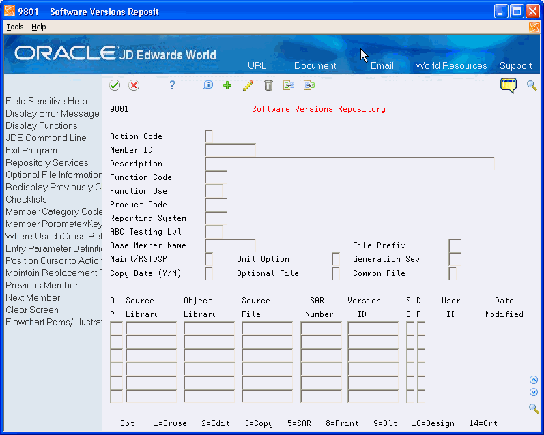Click the Base Member Name field
544x435 pixels.
[x=231, y=245]
